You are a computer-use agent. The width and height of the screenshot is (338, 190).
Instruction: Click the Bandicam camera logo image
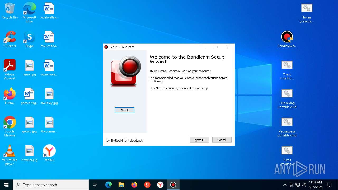[125, 71]
